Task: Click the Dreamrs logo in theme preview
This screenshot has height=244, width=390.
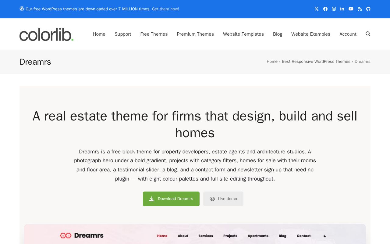Action: point(82,235)
